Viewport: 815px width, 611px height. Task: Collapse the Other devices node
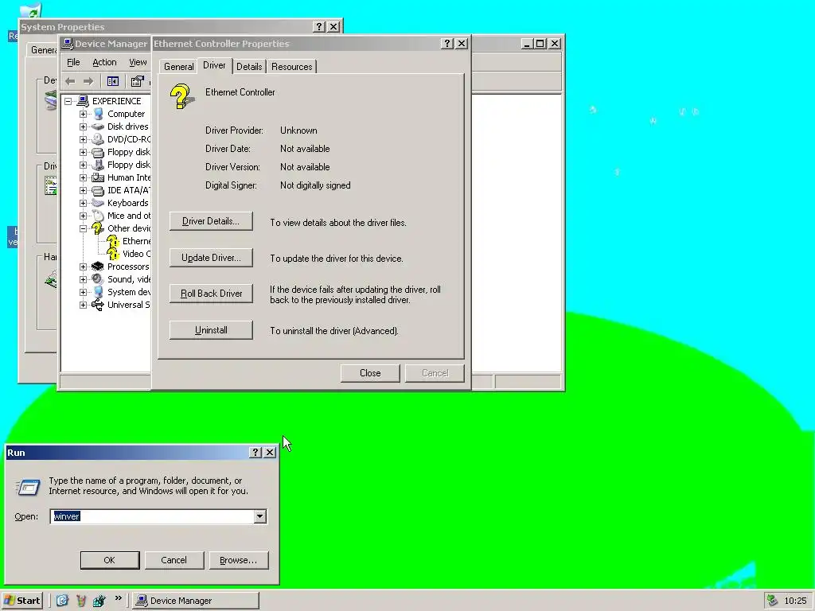click(x=83, y=228)
